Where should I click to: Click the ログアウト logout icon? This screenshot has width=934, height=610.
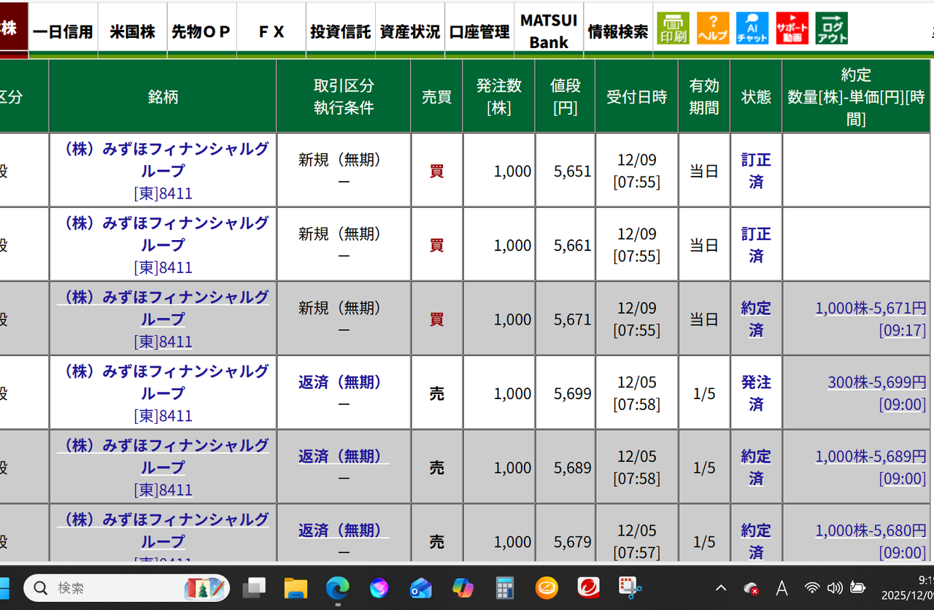click(831, 28)
